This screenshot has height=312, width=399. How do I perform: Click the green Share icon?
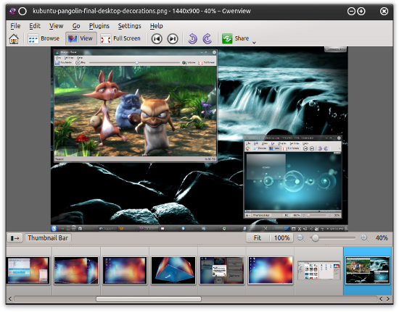pyautogui.click(x=227, y=39)
